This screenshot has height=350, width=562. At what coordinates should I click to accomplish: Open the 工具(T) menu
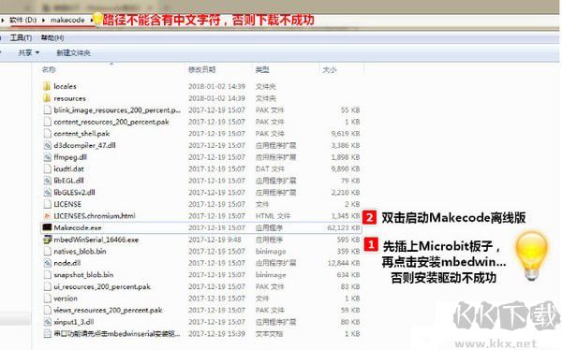click(x=21, y=37)
